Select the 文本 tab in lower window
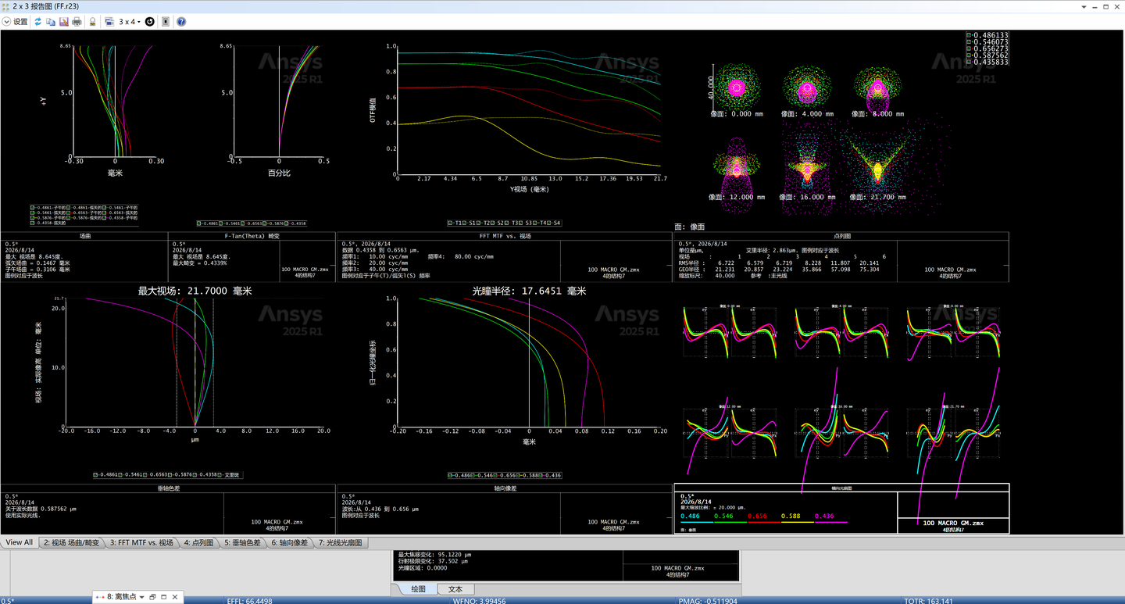The width and height of the screenshot is (1125, 604). (x=455, y=589)
